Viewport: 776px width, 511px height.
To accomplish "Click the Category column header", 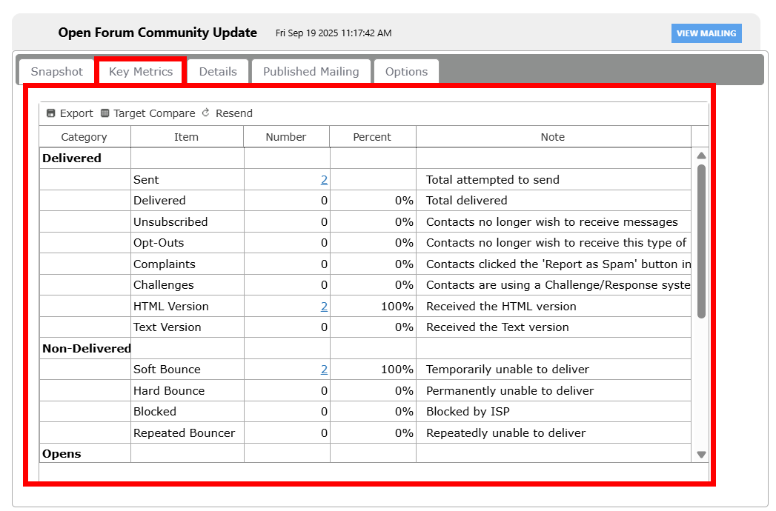I will (84, 137).
